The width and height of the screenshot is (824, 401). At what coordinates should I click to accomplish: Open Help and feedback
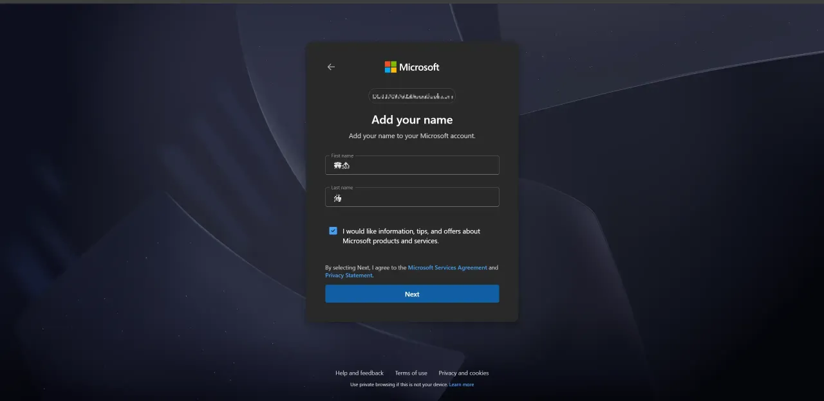359,373
